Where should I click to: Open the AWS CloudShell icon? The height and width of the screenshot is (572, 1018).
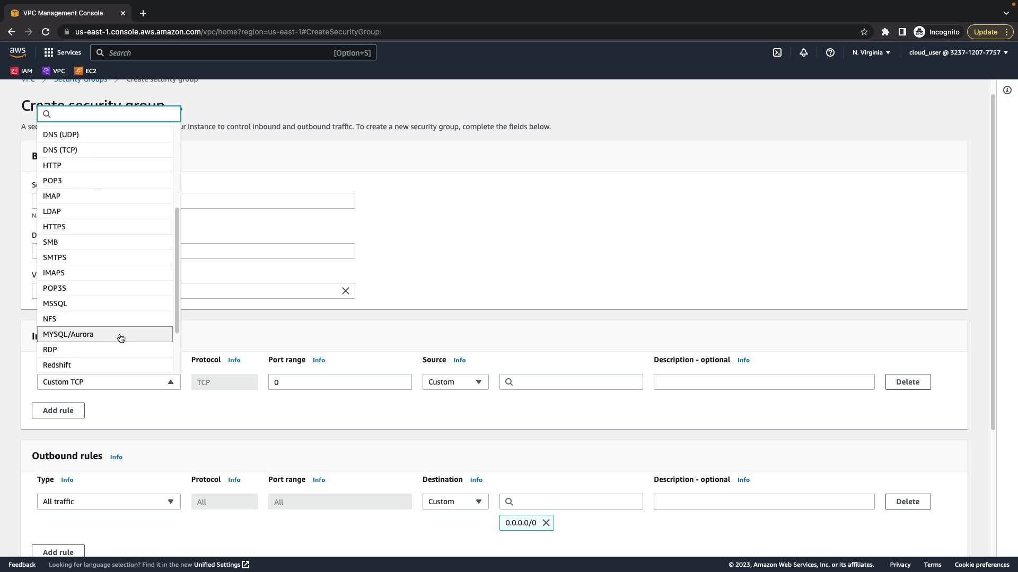pyautogui.click(x=777, y=52)
